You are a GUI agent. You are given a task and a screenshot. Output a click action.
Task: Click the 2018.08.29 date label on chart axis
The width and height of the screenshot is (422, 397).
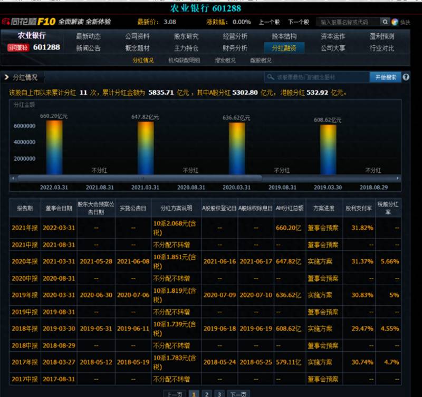click(374, 187)
